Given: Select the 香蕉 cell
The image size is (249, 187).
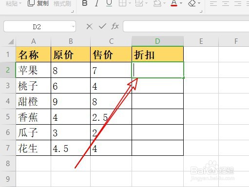Looking at the screenshot, I should 34,117.
